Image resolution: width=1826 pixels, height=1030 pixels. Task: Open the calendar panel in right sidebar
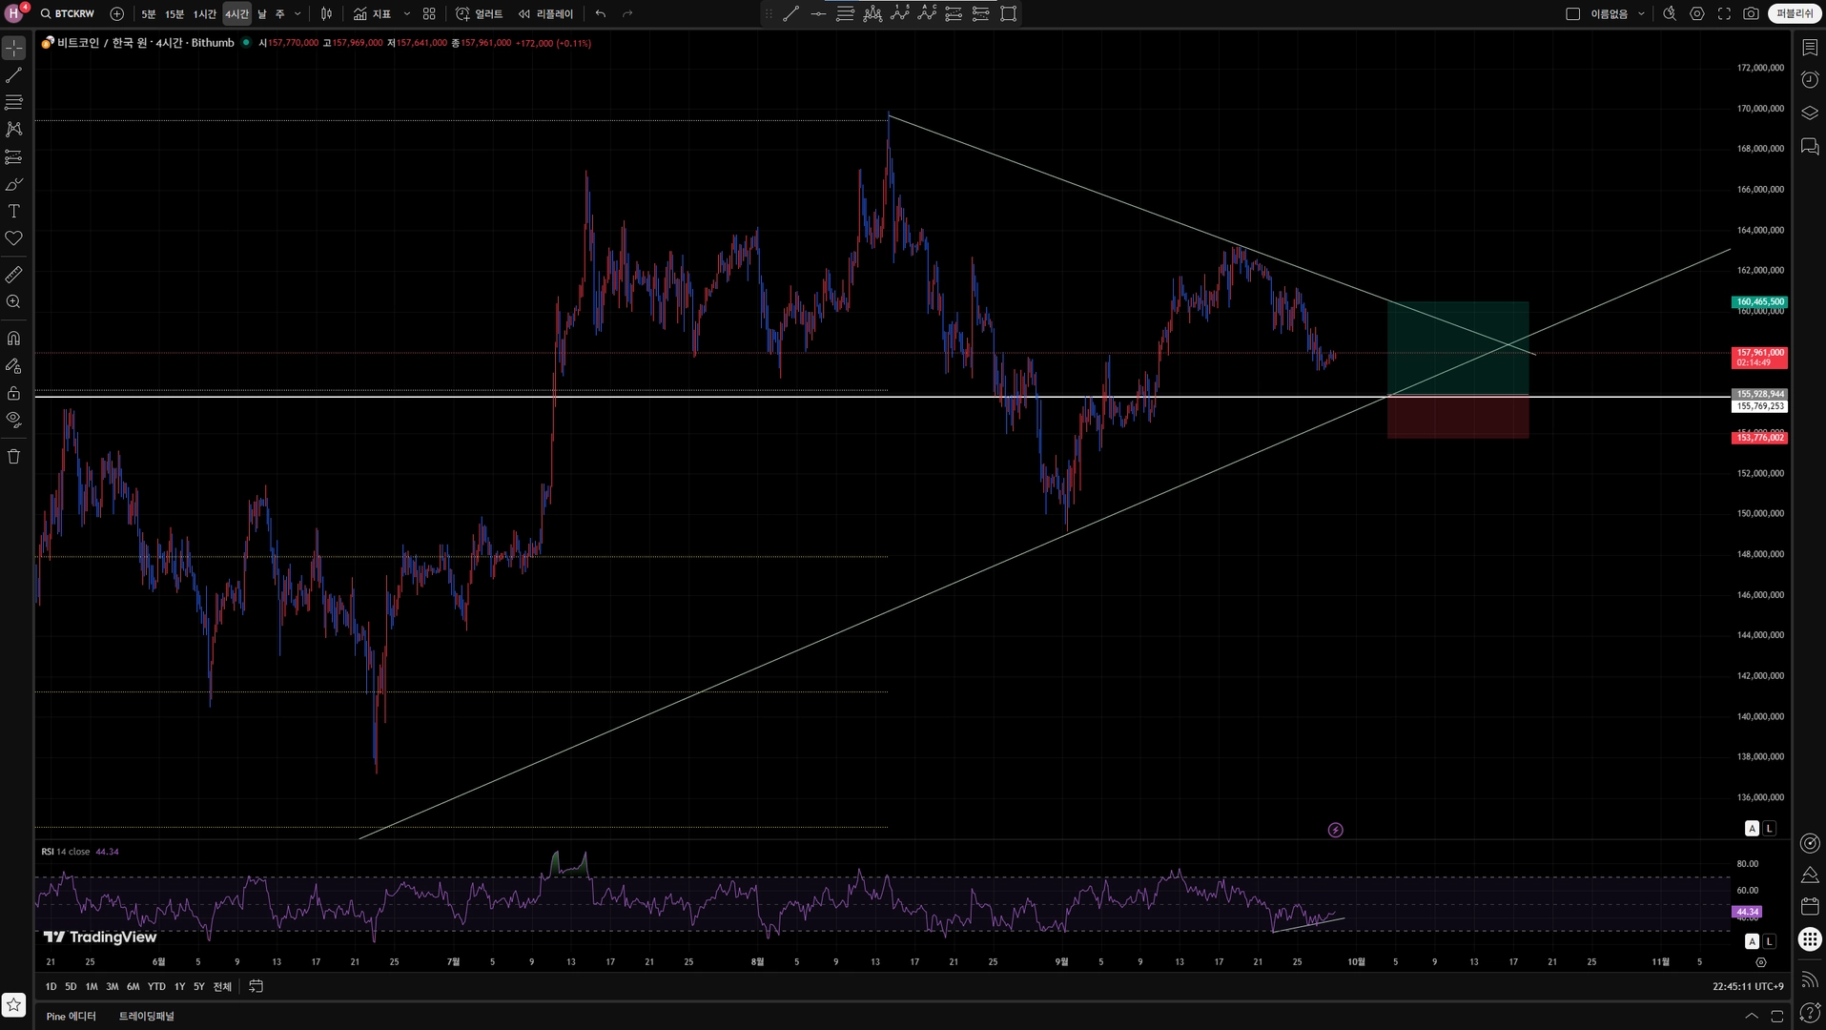1810,906
